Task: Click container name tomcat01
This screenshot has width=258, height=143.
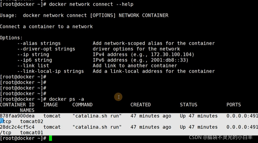Action: click(31, 133)
